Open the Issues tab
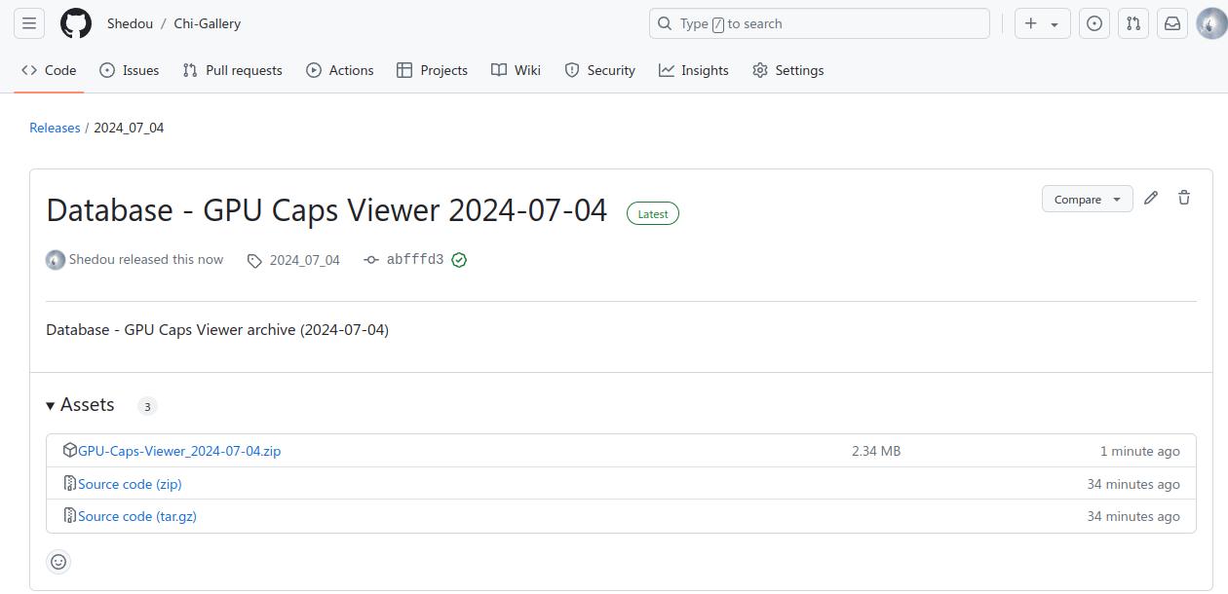 click(130, 70)
